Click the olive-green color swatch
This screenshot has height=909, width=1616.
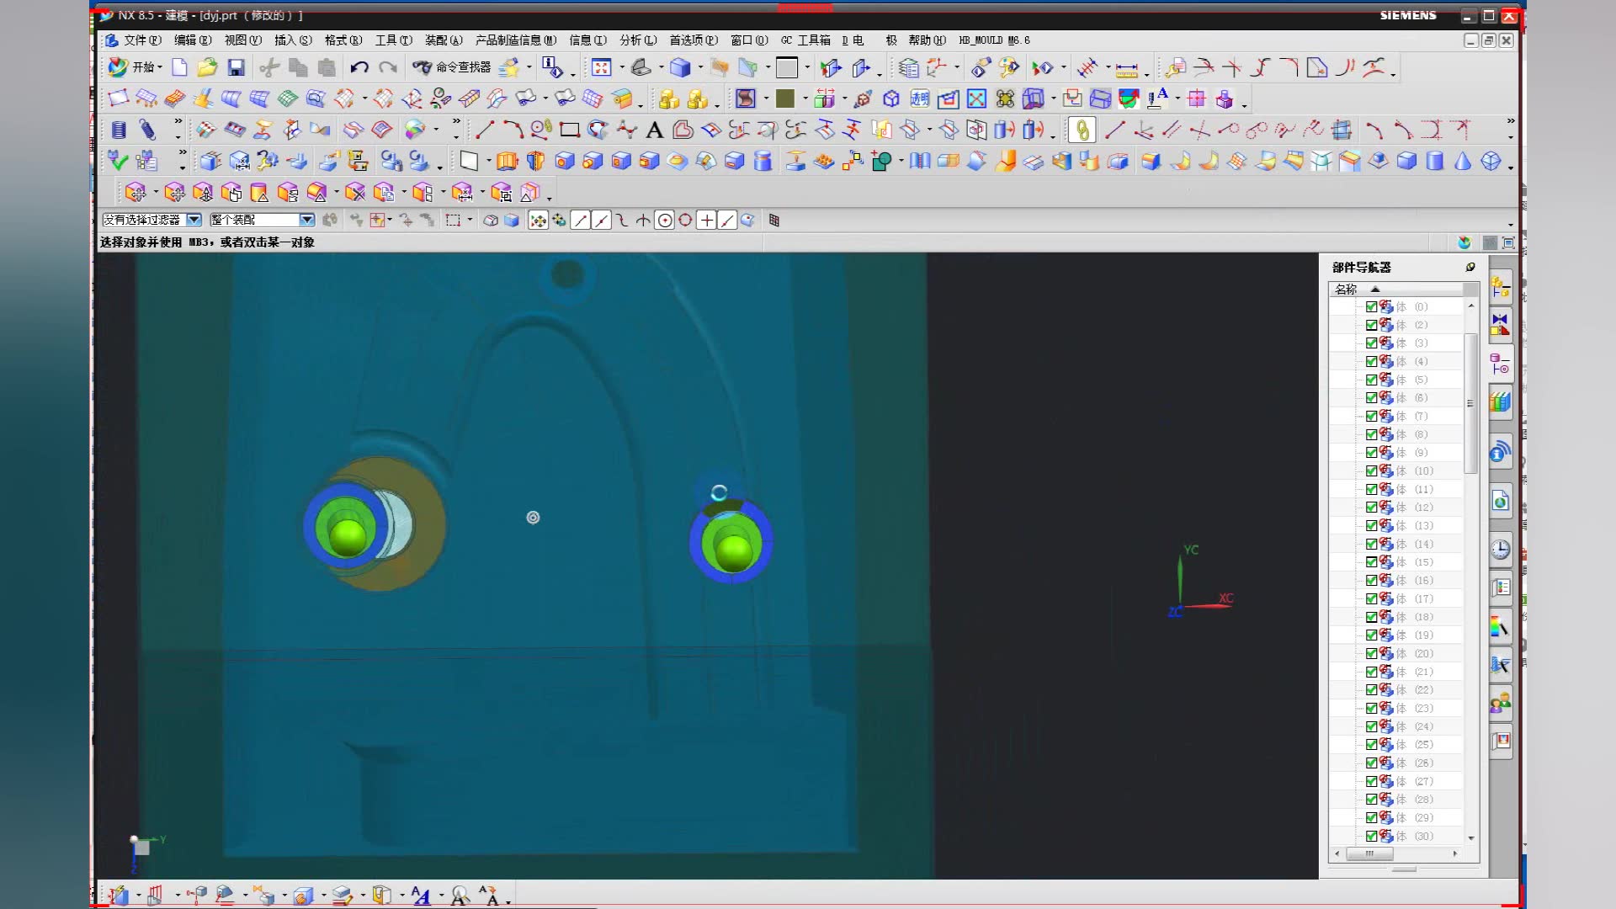tap(785, 99)
